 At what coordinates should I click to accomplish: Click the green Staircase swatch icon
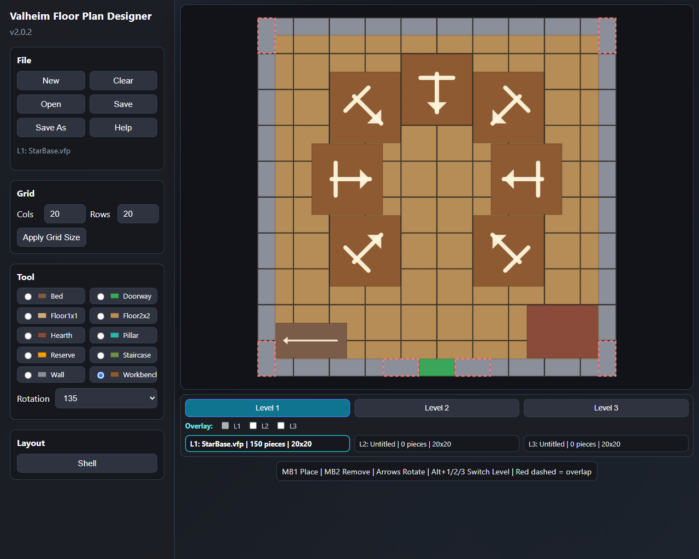[x=115, y=355]
